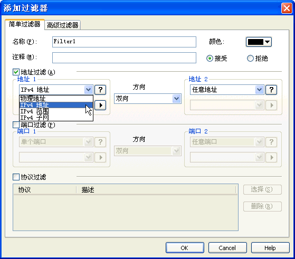Close the 添加过滤器 dialog

click(x=287, y=8)
